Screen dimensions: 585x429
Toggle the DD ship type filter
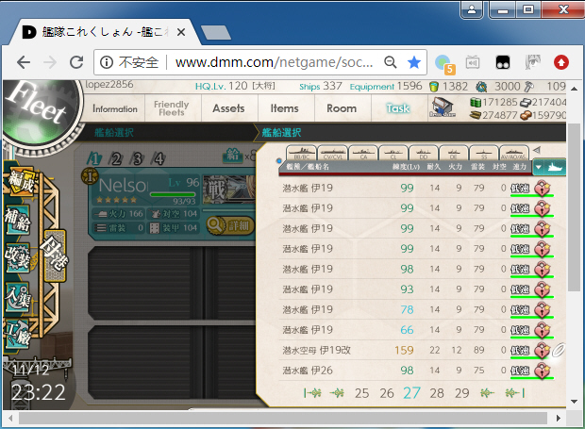[x=424, y=153]
